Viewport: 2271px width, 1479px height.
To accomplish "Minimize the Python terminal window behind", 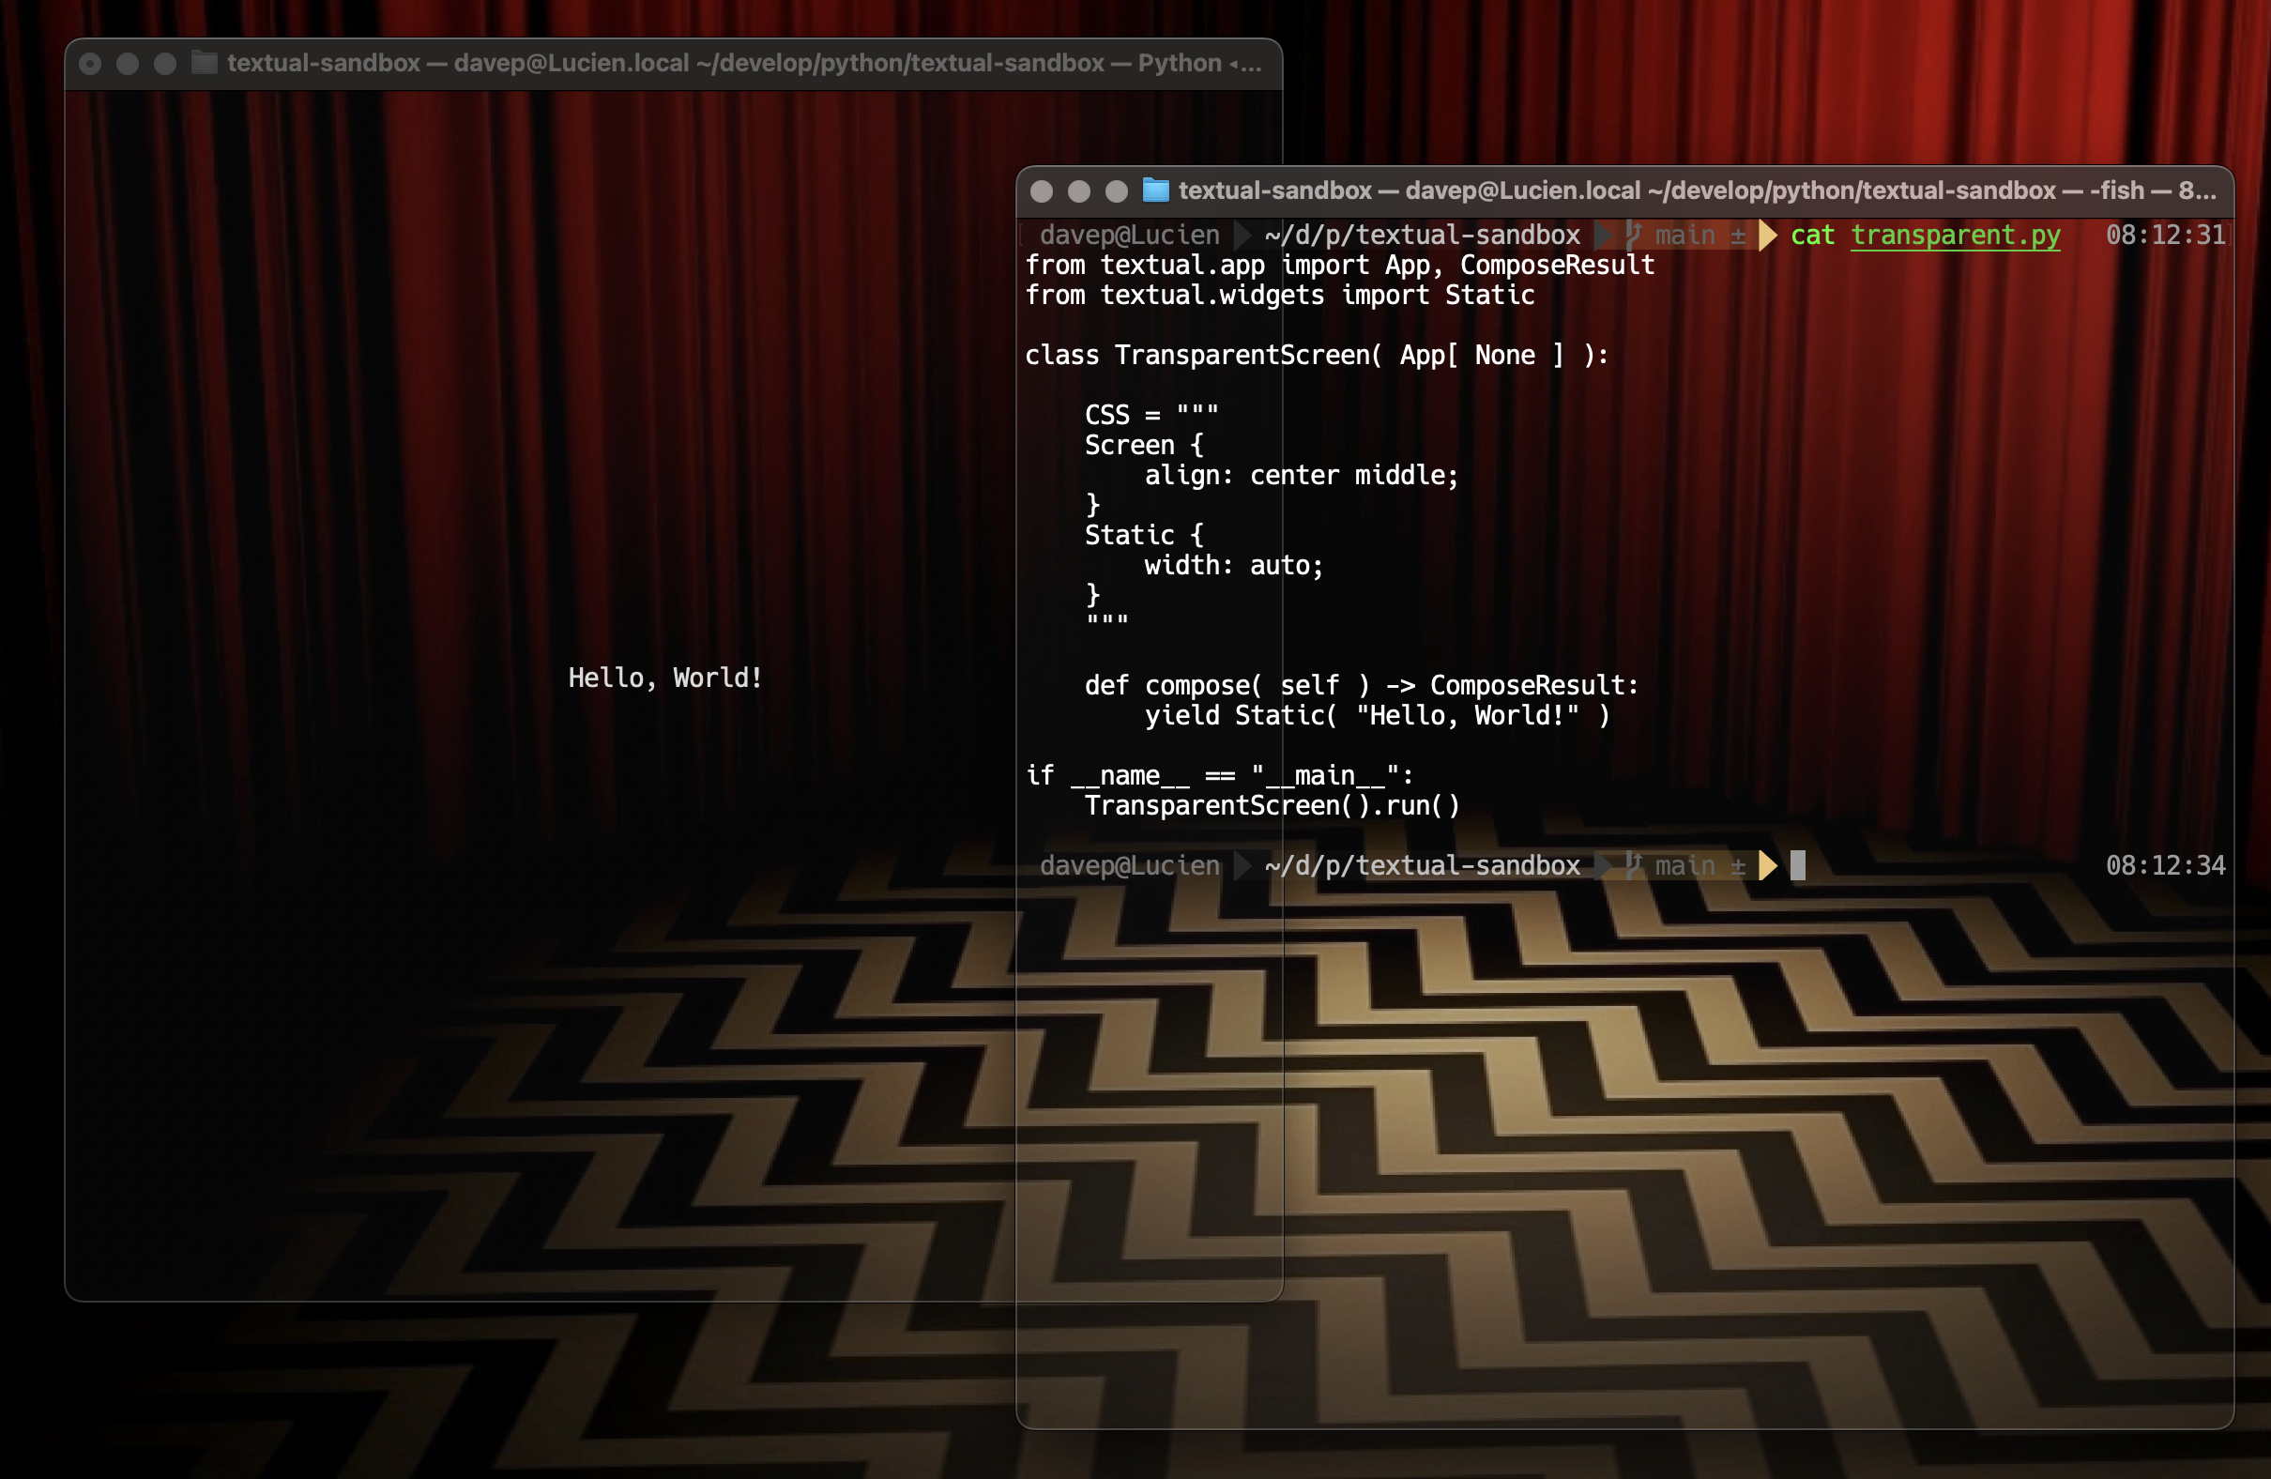I will pyautogui.click(x=127, y=64).
